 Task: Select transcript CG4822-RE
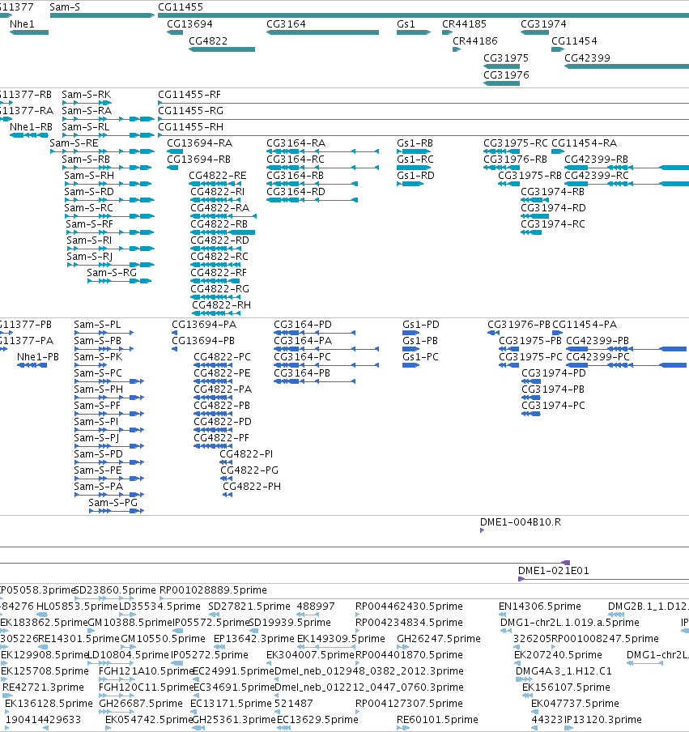coord(217,176)
